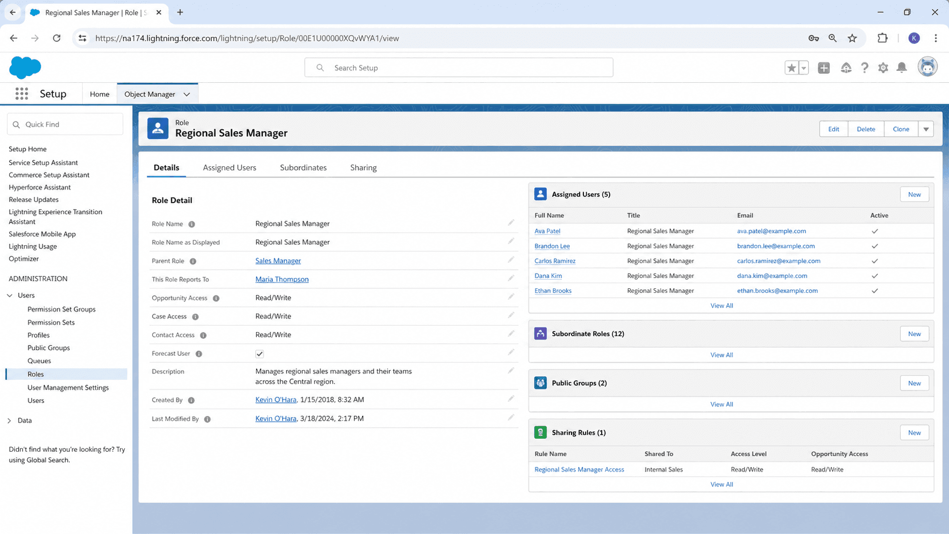
Task: Open the Setup gear icon
Action: point(883,68)
